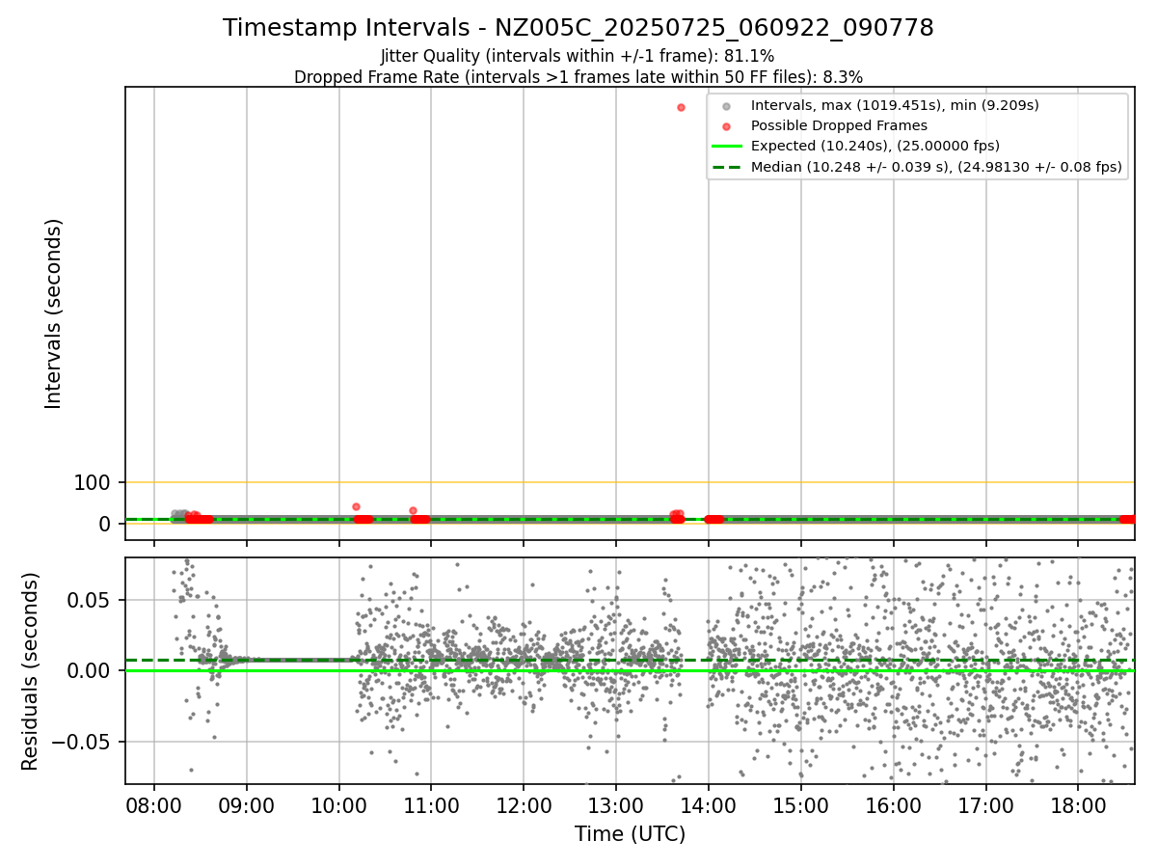Click the '16:00' time tick label
This screenshot has width=1157, height=868.
893,805
